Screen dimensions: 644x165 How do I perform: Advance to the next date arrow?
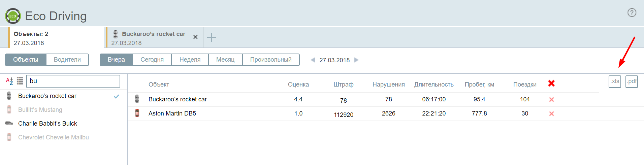tap(356, 60)
